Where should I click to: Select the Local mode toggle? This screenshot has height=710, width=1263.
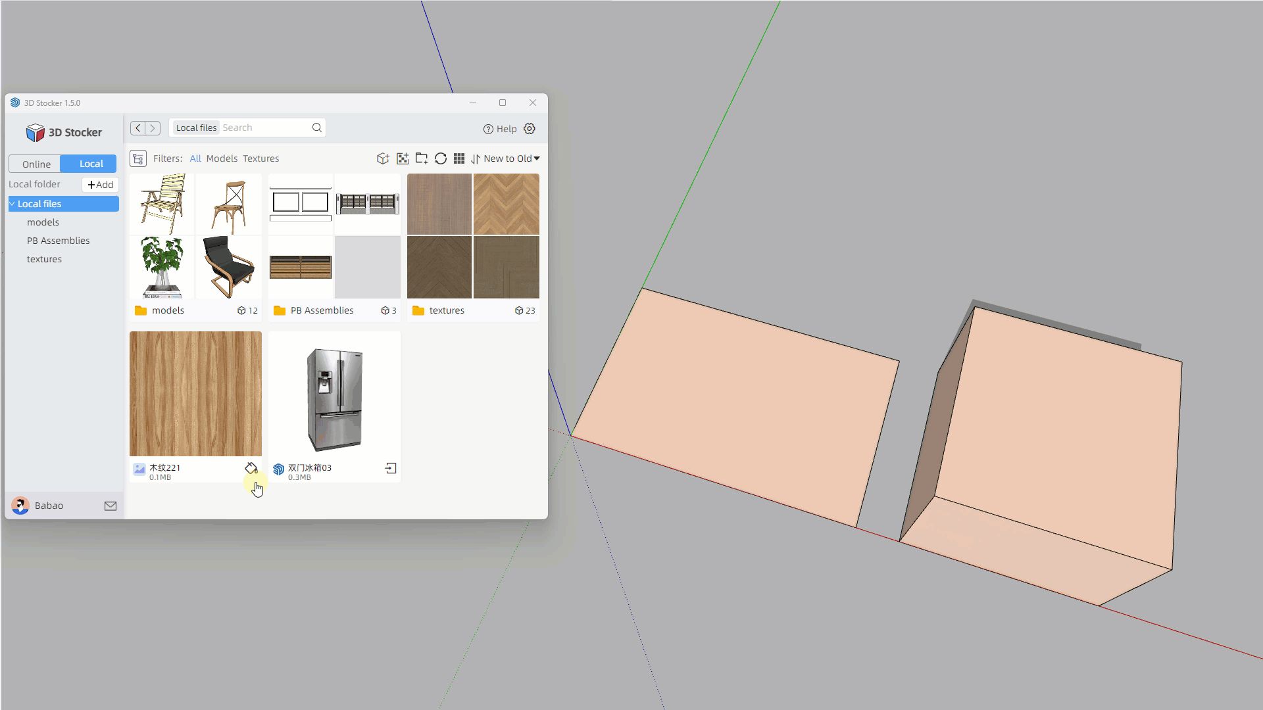pyautogui.click(x=91, y=164)
